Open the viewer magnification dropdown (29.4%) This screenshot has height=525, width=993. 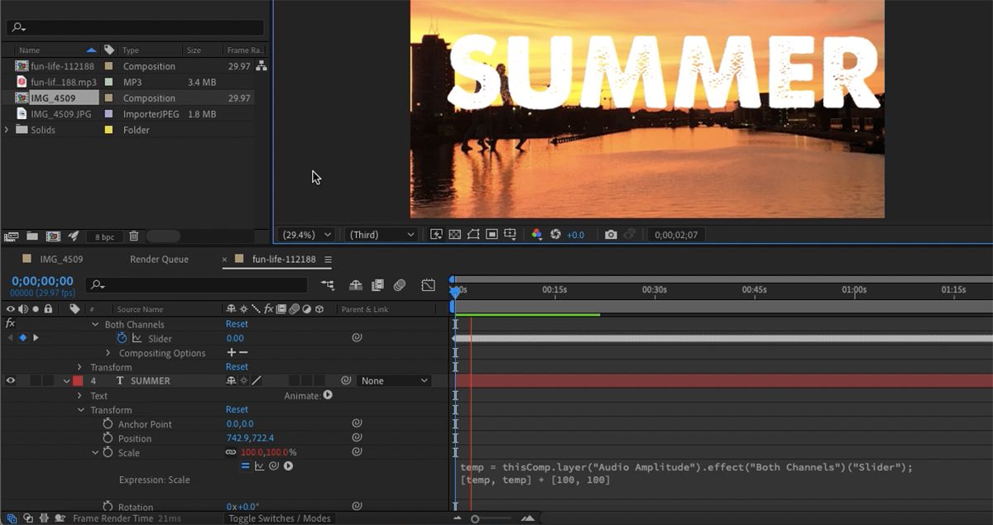307,235
